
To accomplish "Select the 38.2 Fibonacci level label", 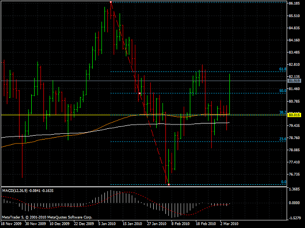I will click(x=283, y=112).
